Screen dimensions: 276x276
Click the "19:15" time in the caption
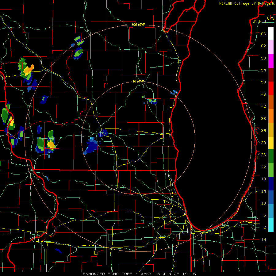tap(190, 274)
